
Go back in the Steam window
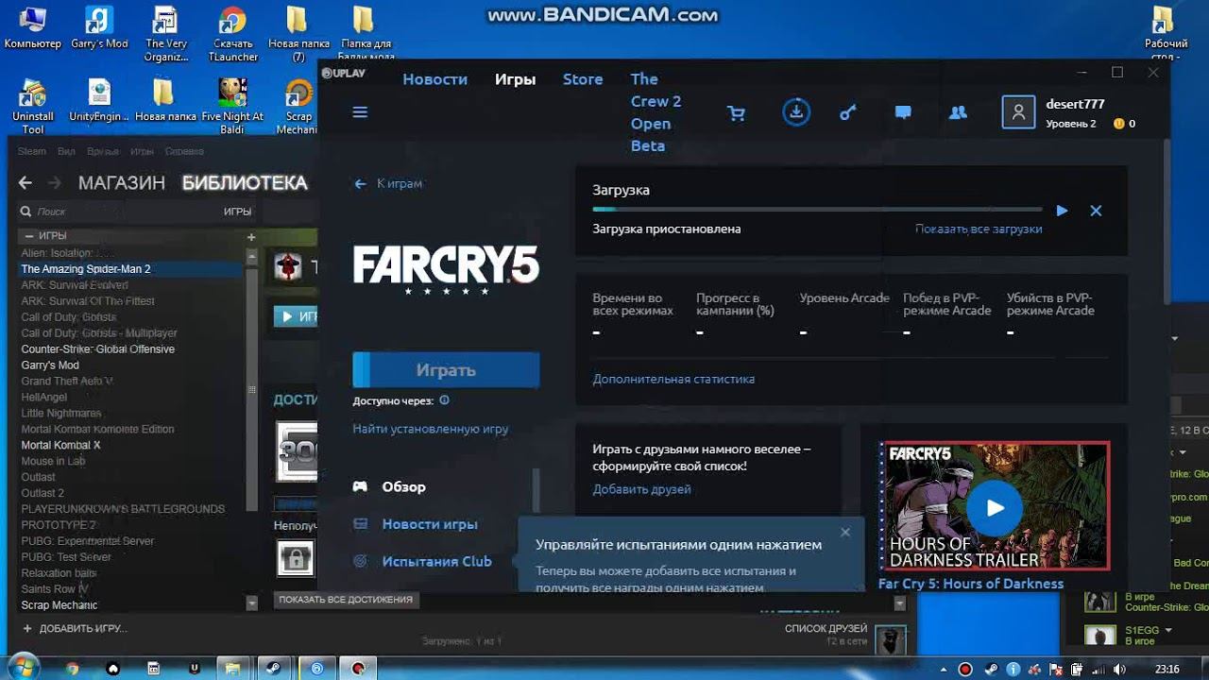coord(26,183)
